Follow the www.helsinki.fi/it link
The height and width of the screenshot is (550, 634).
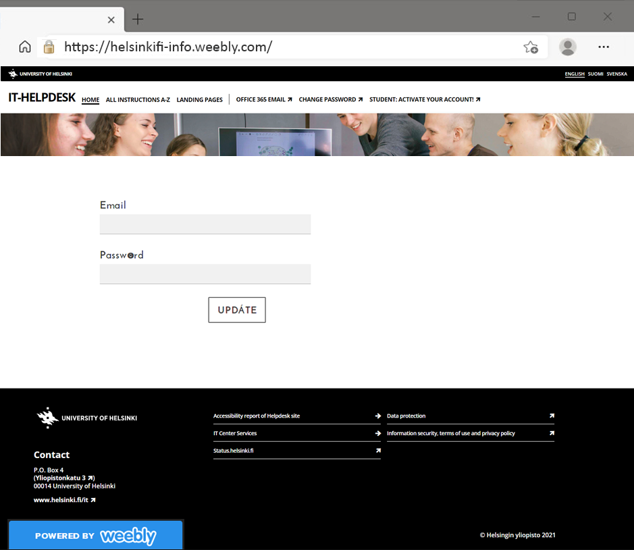[x=62, y=499]
